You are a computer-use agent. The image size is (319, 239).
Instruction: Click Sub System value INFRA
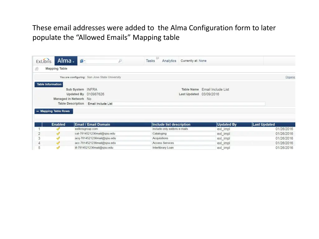(x=92, y=89)
